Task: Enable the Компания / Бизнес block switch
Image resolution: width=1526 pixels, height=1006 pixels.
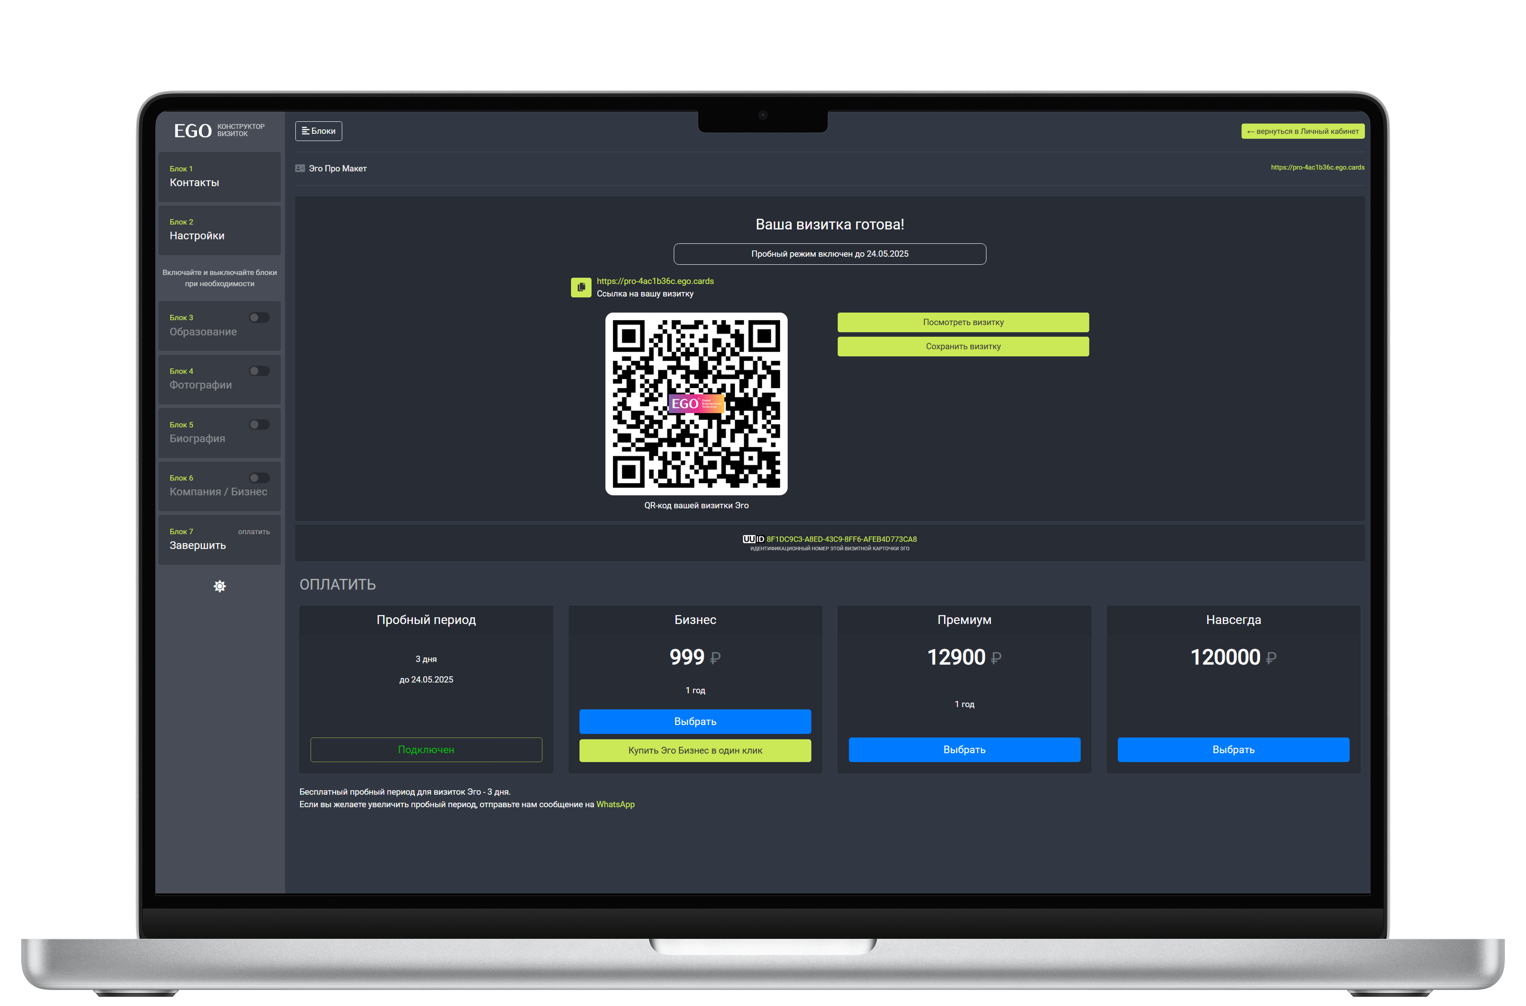Action: [259, 477]
